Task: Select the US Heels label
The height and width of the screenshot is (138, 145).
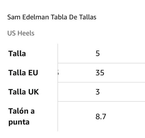Action: click(x=21, y=33)
